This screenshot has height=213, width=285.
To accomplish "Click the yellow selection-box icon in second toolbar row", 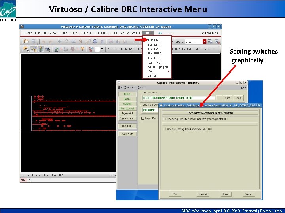I will (x=26, y=49).
